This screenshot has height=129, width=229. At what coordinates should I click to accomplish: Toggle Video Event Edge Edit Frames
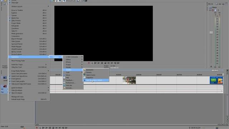point(29,84)
